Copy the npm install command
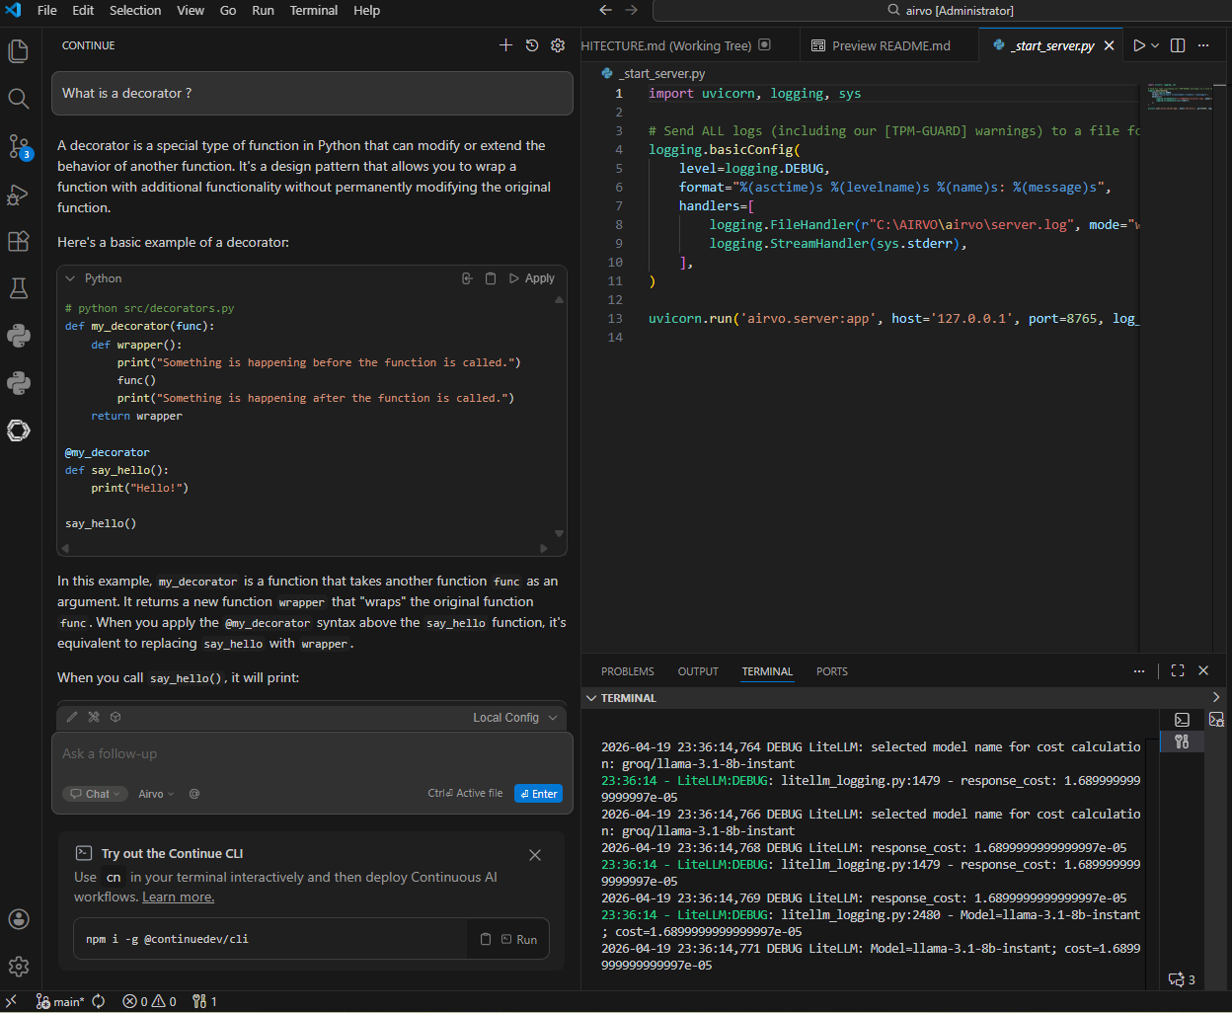 [x=486, y=939]
